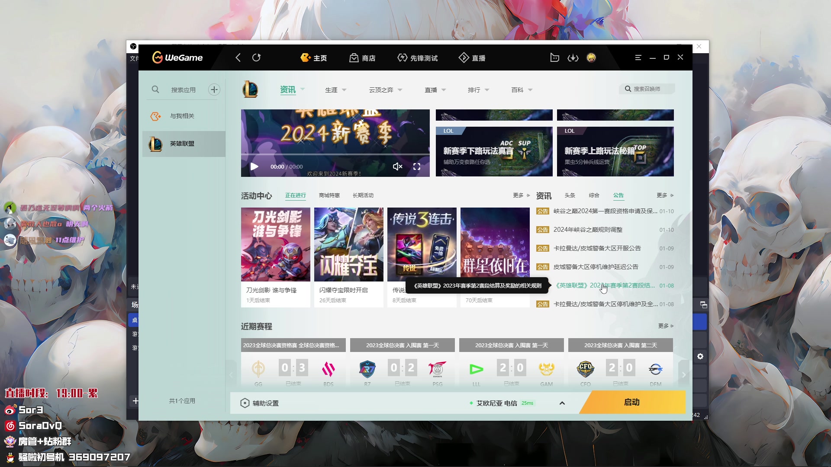Open 闪耀夺宝限时开启 activity card
Viewport: 831px width, 467px height.
coord(349,257)
